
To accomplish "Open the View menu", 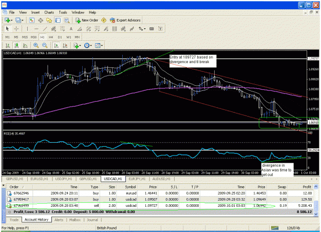I will click(23, 12).
